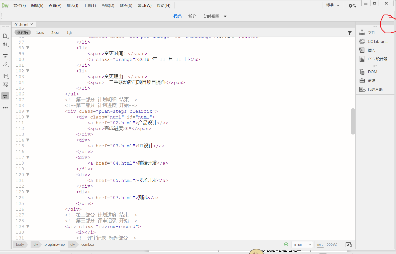The image size is (396, 254).
Task: Open the 代码片断 (Snippets) panel
Action: [x=371, y=89]
